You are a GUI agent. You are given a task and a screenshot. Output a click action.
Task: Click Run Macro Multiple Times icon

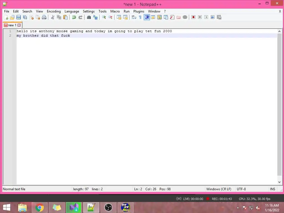pyautogui.click(x=213, y=17)
